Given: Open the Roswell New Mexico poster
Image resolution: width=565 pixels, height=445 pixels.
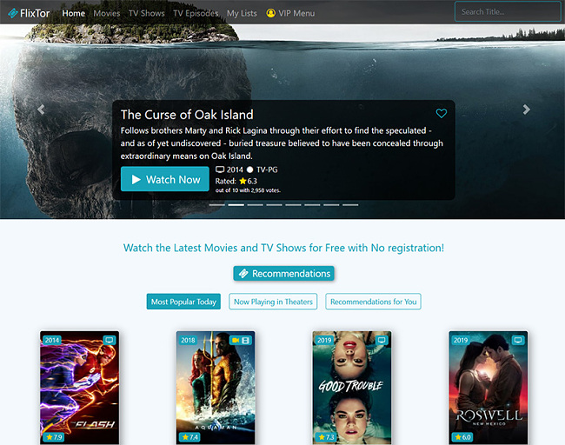Looking at the screenshot, I should coord(489,388).
